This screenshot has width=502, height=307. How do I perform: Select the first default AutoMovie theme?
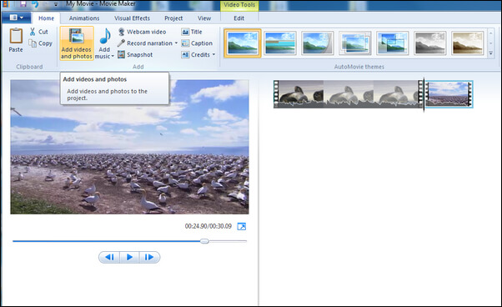tap(243, 43)
